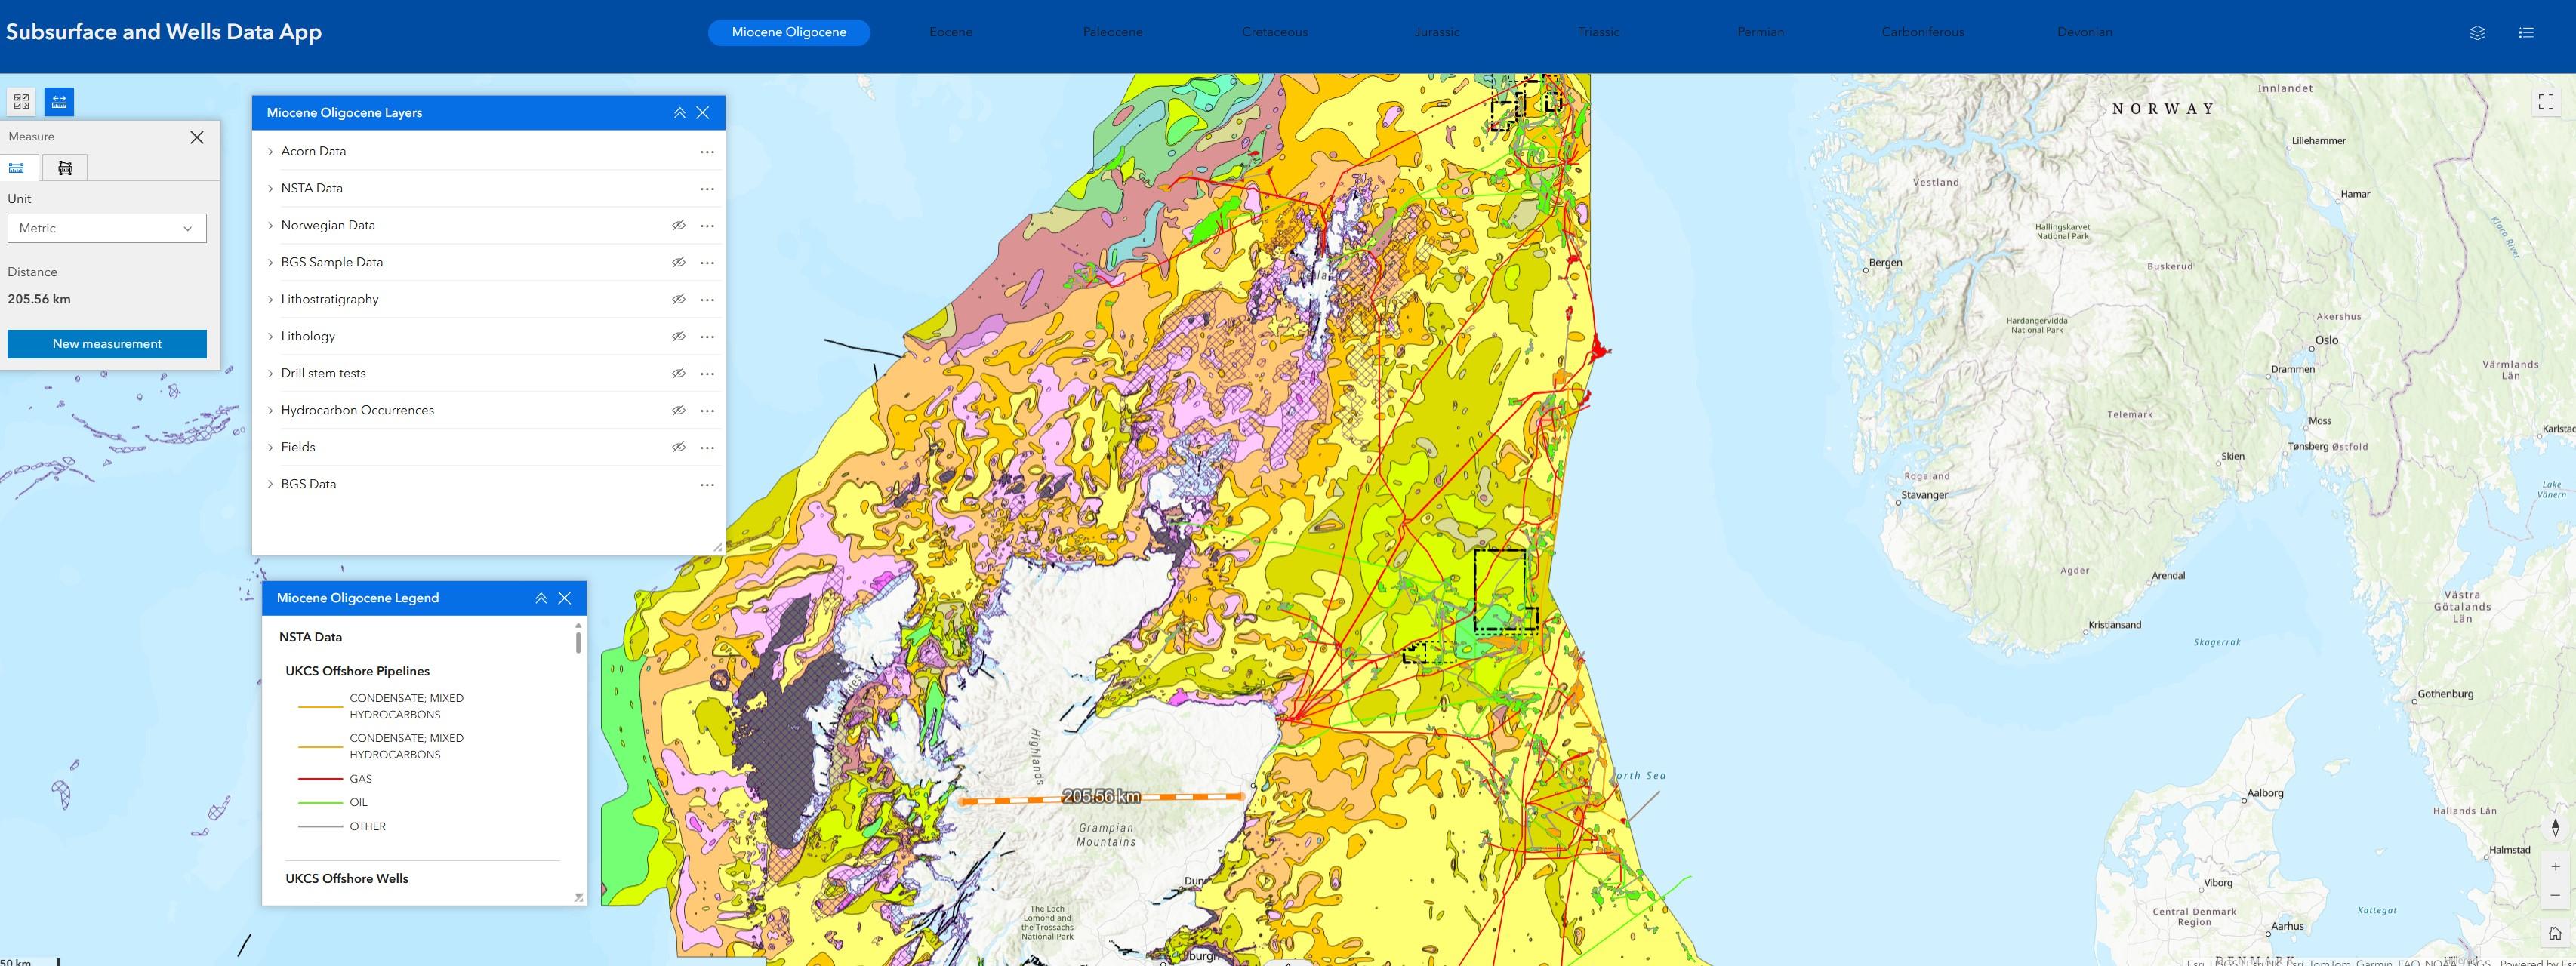Show the Fields layer
The image size is (2576, 966).
point(678,448)
